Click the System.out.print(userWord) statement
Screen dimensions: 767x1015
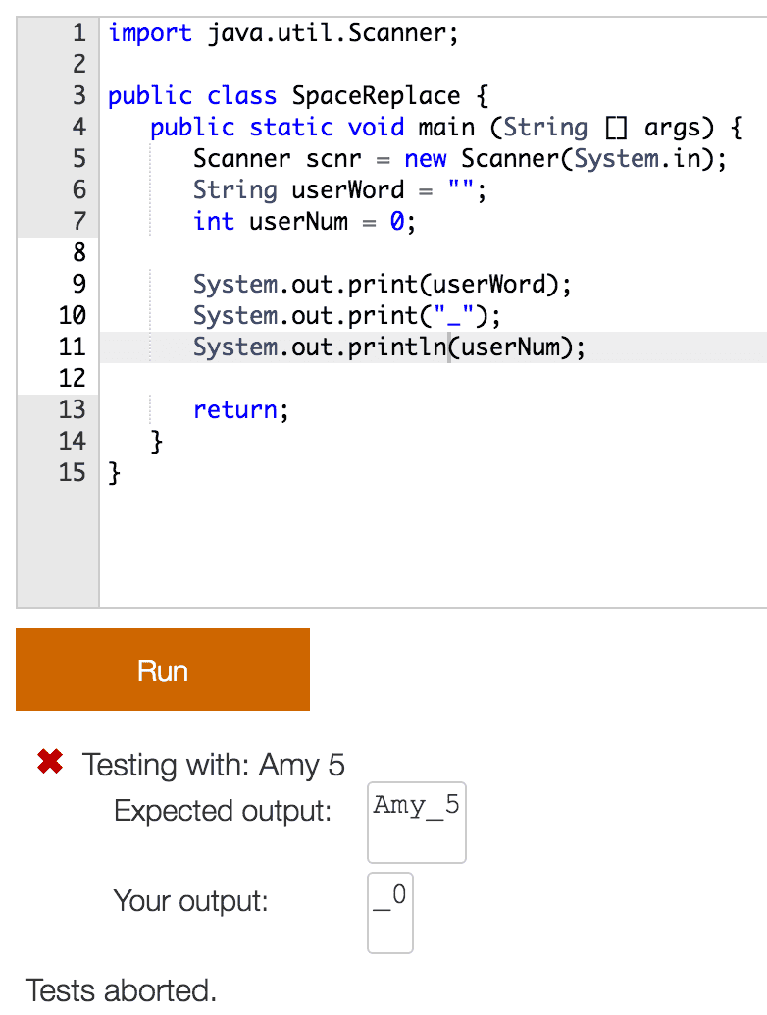tap(381, 285)
